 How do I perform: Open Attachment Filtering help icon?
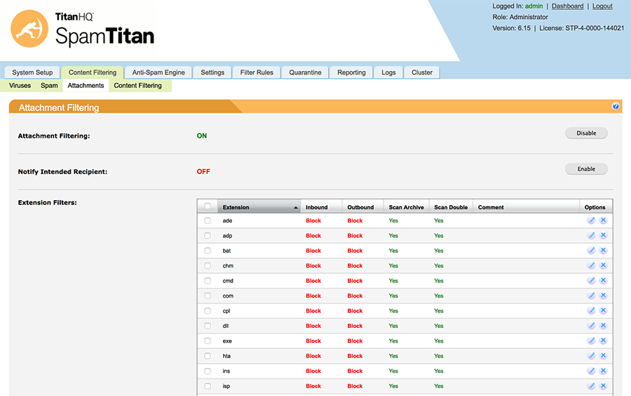click(x=616, y=106)
